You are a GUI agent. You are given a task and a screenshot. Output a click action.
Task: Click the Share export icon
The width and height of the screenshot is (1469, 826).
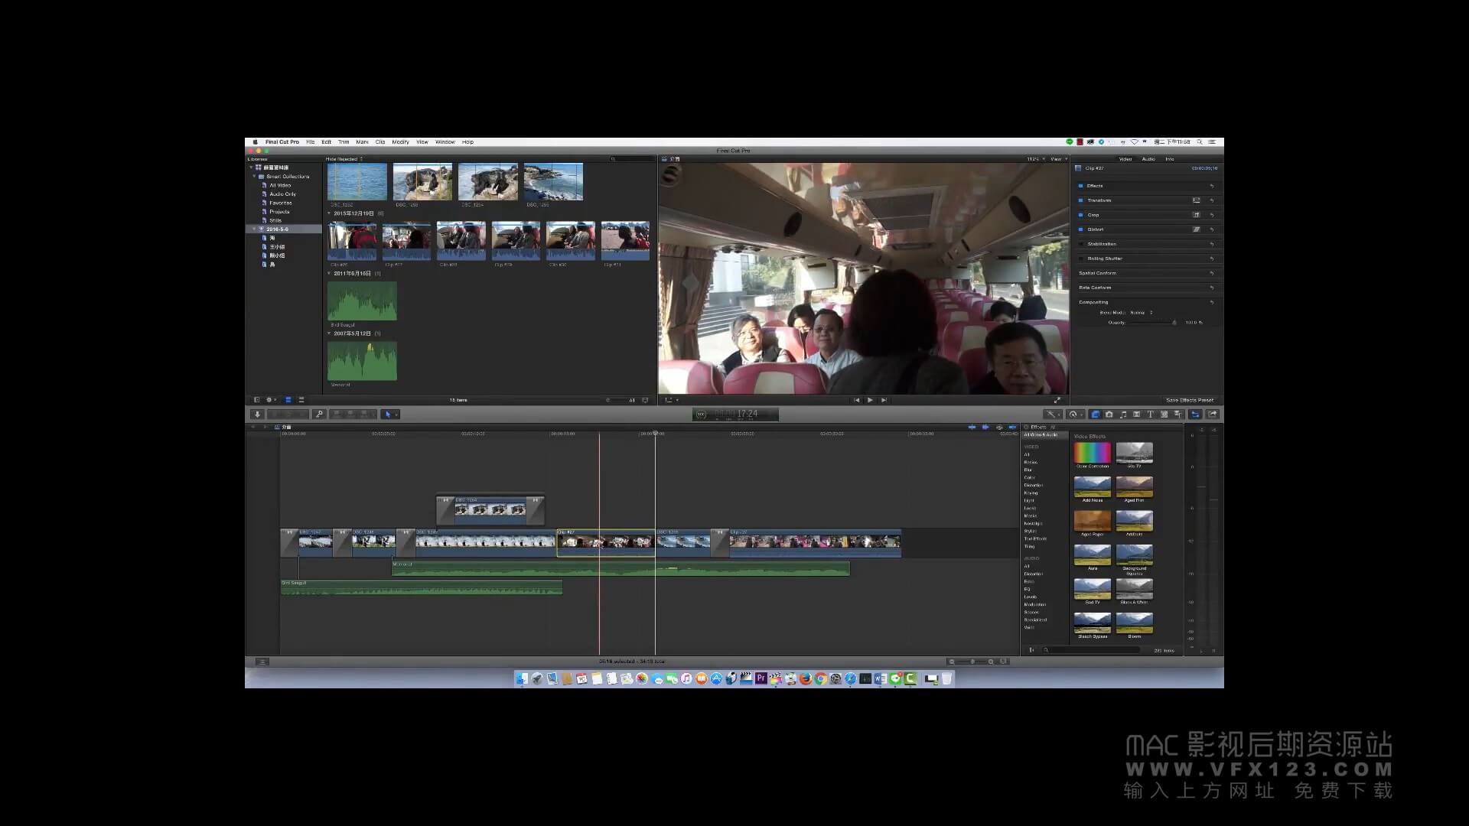click(x=1213, y=414)
